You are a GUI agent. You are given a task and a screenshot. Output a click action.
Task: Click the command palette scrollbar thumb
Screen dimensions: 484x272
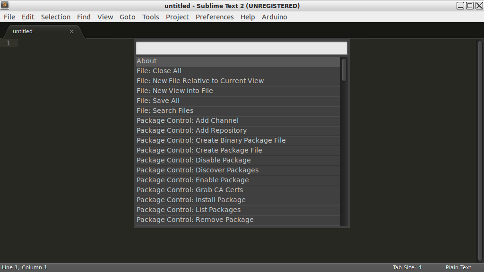click(x=344, y=70)
